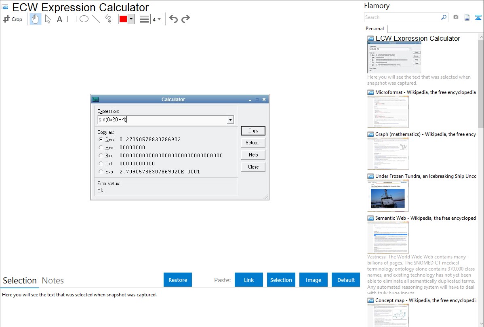The image size is (484, 327).
Task: Click Copy in the Calculator window
Action: [253, 131]
